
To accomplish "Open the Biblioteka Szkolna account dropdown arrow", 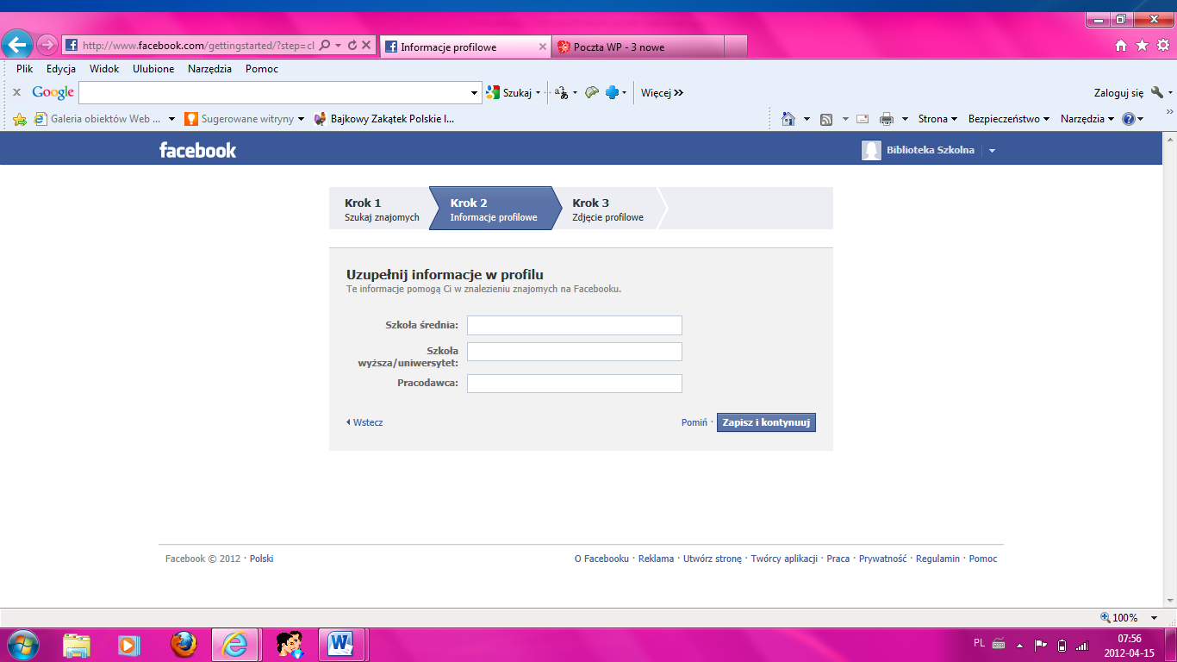I will [x=992, y=151].
